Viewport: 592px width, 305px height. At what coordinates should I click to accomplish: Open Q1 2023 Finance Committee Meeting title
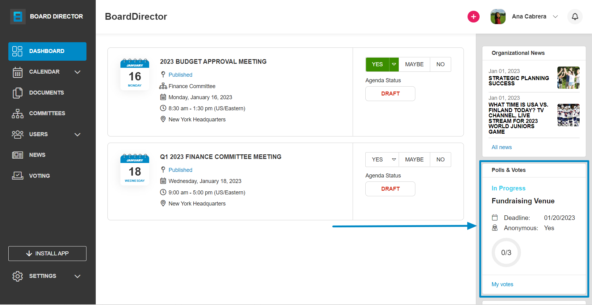pyautogui.click(x=220, y=157)
